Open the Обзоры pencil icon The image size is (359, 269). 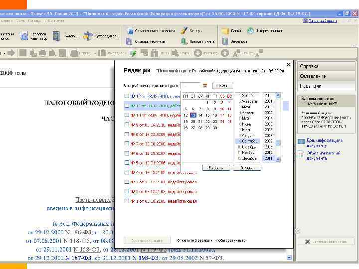183,30
